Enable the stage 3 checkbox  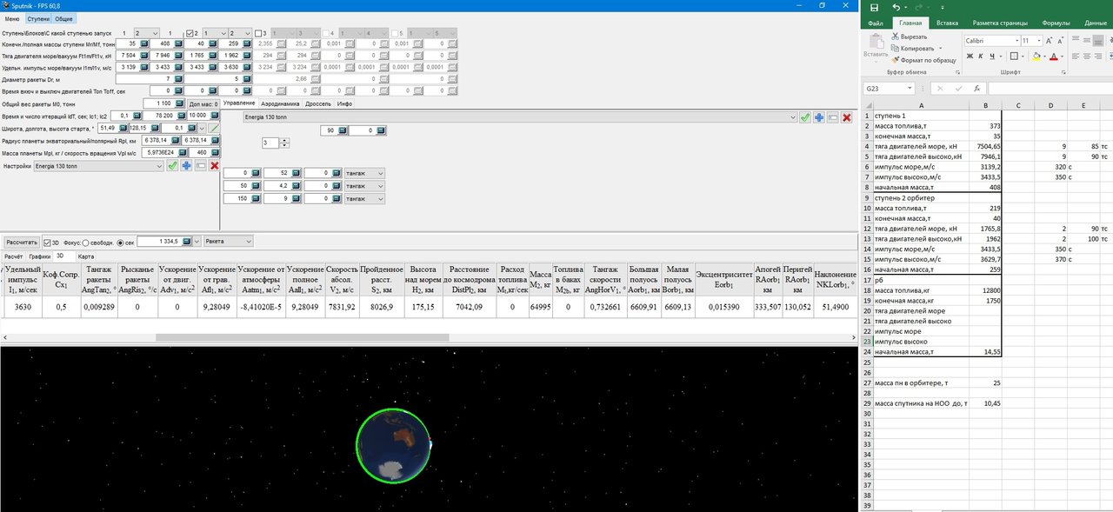pyautogui.click(x=259, y=32)
